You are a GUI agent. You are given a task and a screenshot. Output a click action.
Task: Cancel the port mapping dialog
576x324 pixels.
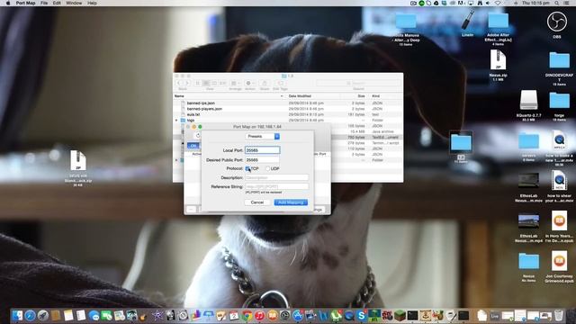click(x=257, y=202)
